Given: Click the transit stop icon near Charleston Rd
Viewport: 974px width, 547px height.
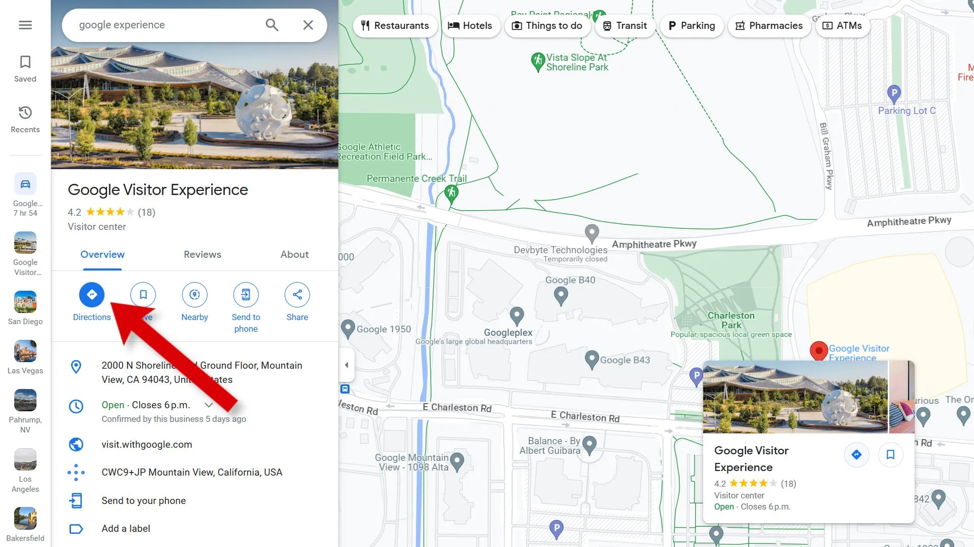Looking at the screenshot, I should tap(345, 389).
